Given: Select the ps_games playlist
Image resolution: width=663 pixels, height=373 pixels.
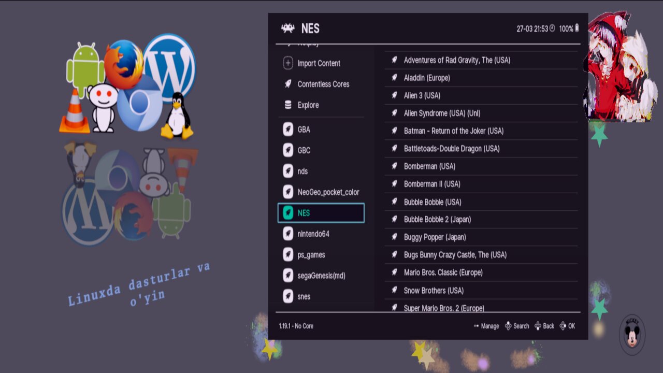Looking at the screenshot, I should (321, 254).
